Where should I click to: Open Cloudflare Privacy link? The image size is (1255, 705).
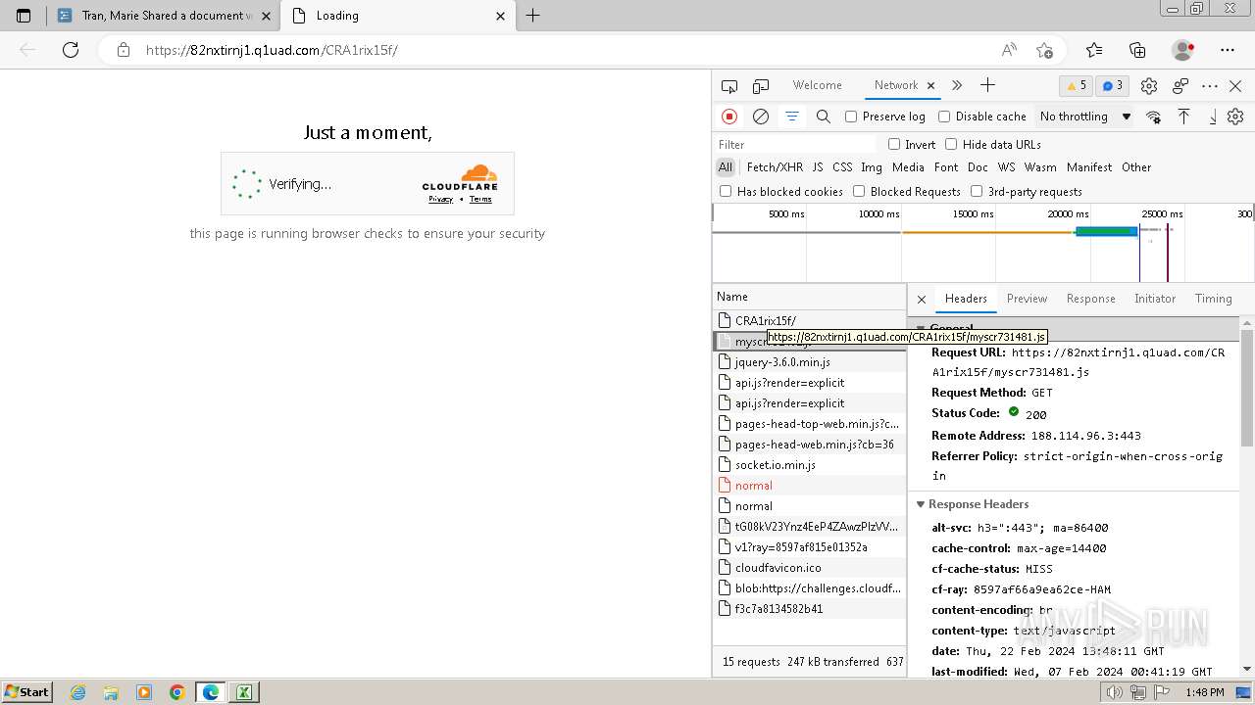pos(440,199)
